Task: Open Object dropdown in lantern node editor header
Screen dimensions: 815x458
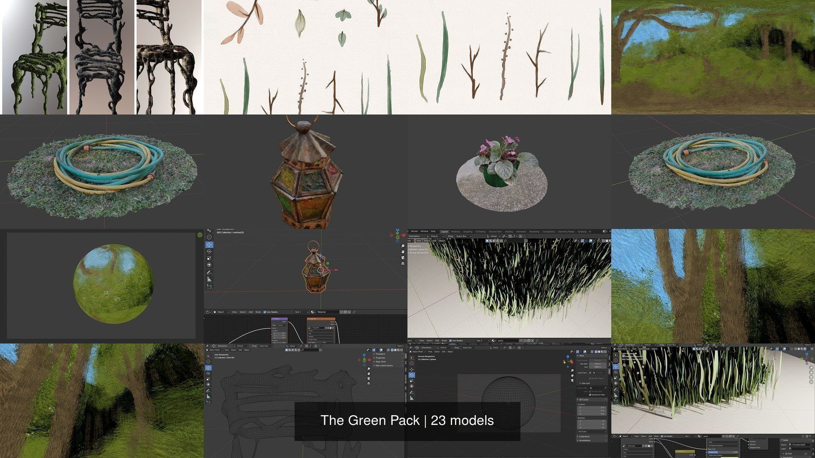Action: [x=221, y=312]
